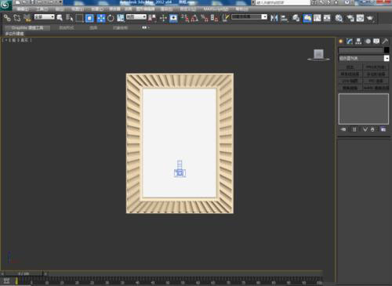
Task: Click the ViewCube in the viewport
Action: pyautogui.click(x=318, y=55)
